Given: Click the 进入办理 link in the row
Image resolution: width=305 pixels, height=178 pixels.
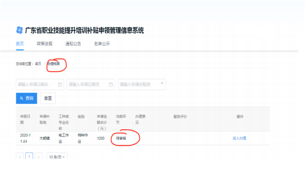Looking at the screenshot, I should click(x=239, y=138).
